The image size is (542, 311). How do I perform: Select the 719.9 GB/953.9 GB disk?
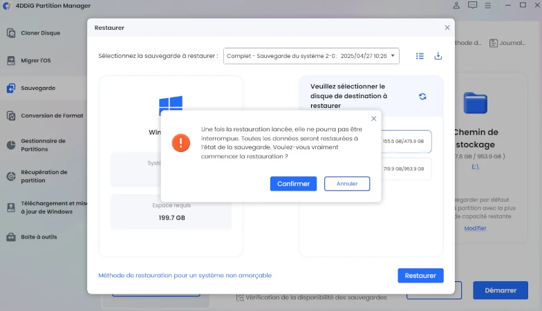tap(406, 169)
